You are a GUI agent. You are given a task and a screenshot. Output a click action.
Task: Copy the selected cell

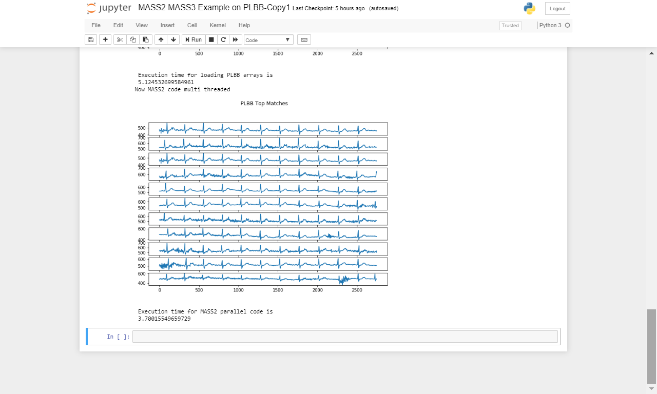132,40
